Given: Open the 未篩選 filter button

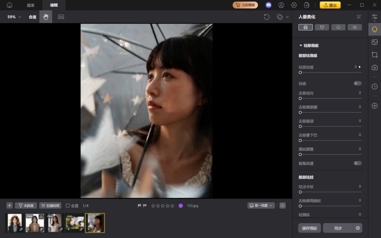Looking at the screenshot, I should [26, 205].
